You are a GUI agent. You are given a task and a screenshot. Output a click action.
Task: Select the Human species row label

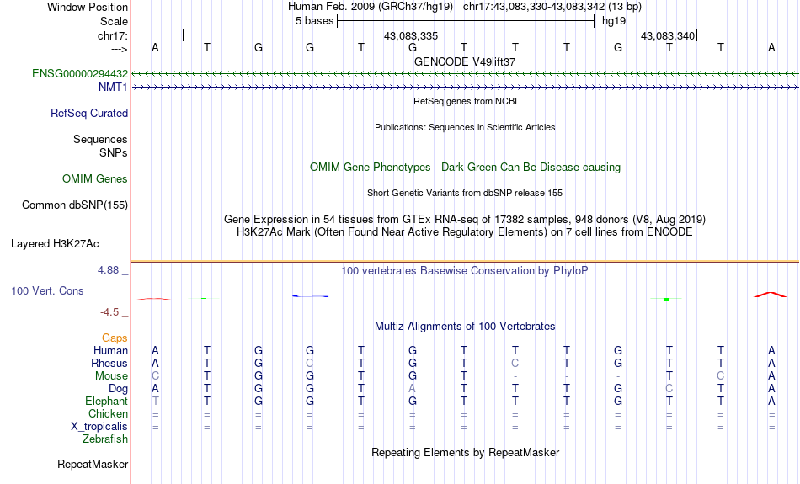pos(110,350)
